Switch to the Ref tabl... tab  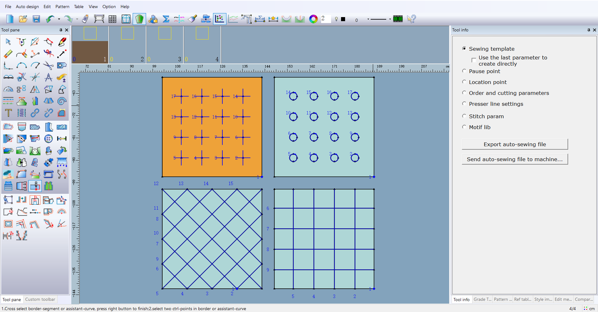click(523, 299)
